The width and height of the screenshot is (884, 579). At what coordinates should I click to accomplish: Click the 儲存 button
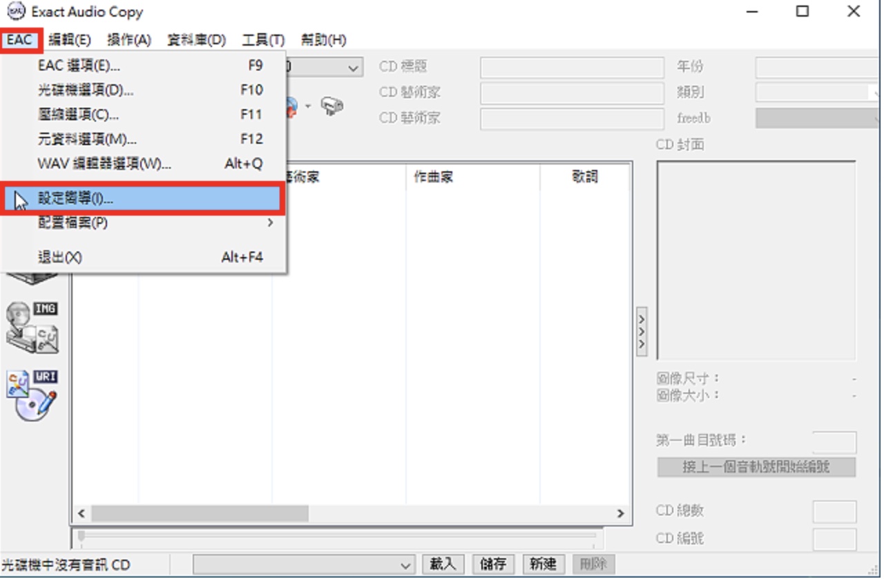493,564
